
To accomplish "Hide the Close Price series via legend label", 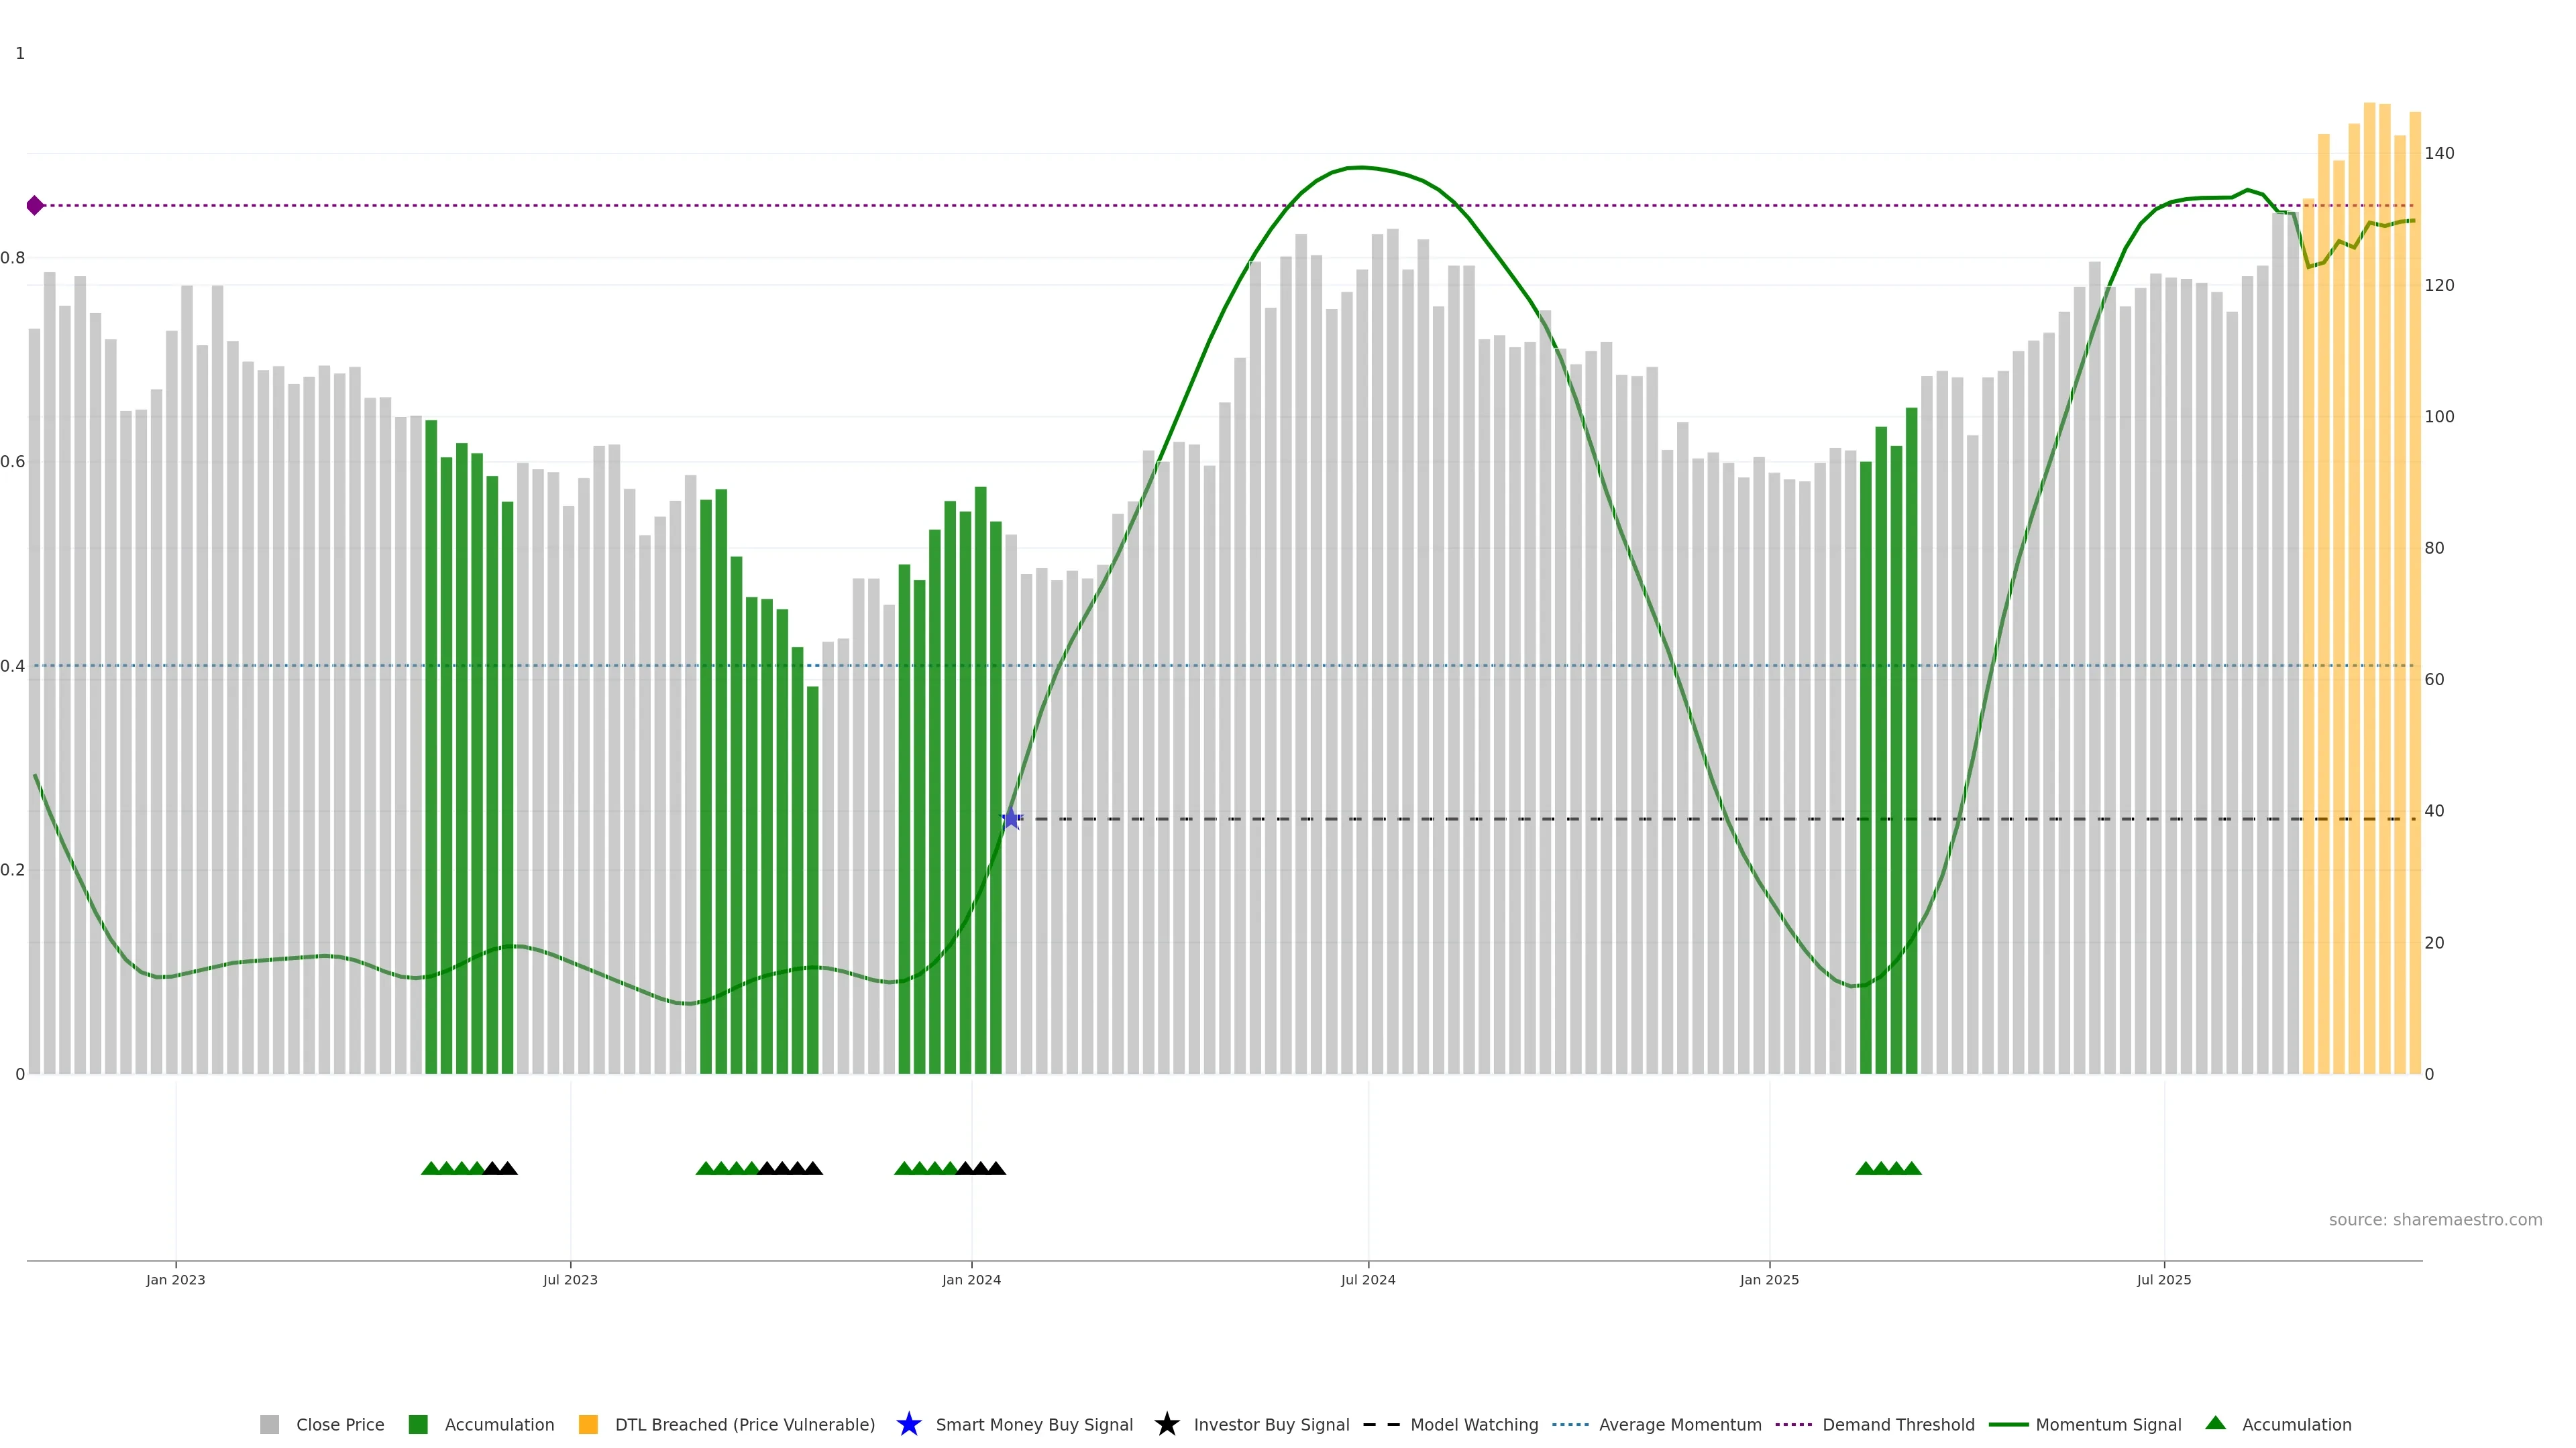I will tap(339, 1424).
